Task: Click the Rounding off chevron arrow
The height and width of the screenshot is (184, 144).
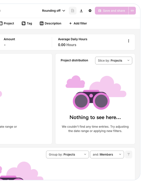Action: (64, 11)
